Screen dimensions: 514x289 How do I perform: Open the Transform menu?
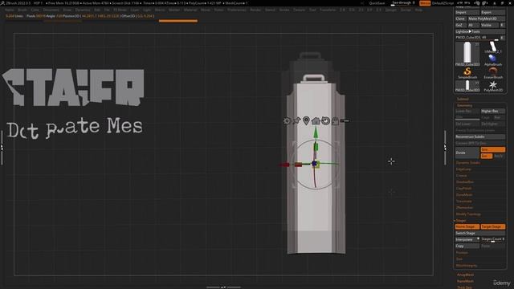328,10
